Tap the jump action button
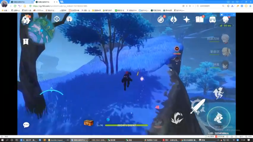This screenshot has width=253, height=142. tap(218, 93)
